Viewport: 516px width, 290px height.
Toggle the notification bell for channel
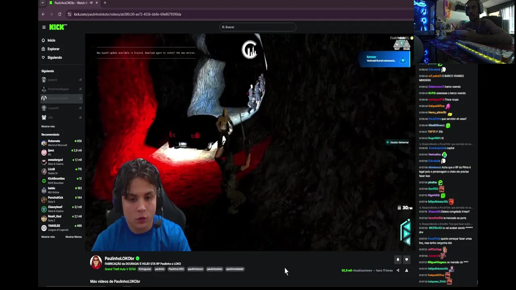pos(398,260)
